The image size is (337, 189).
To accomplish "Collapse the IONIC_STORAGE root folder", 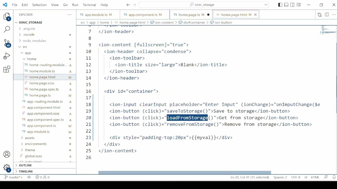I will tap(30, 23).
